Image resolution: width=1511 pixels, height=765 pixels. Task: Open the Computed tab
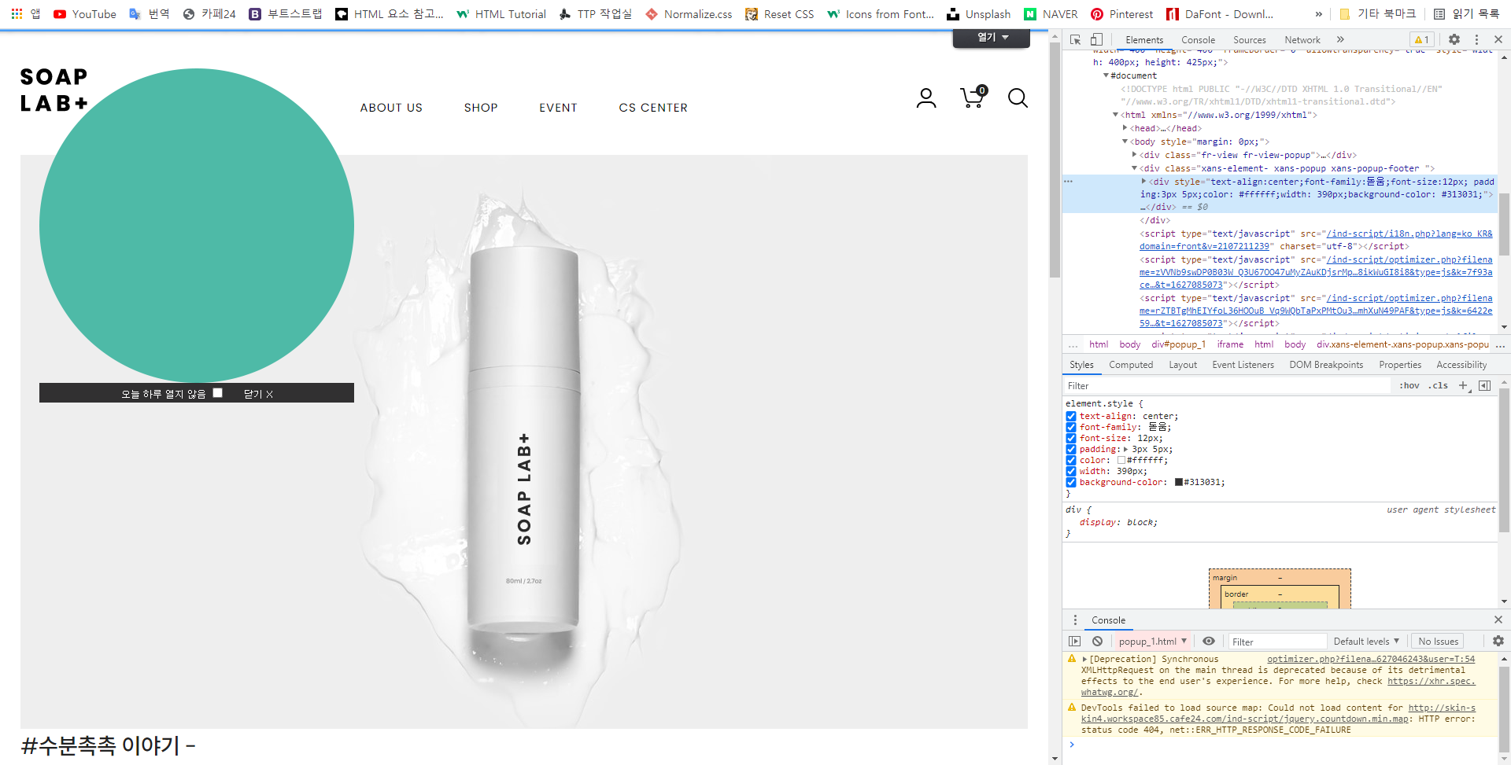point(1131,365)
